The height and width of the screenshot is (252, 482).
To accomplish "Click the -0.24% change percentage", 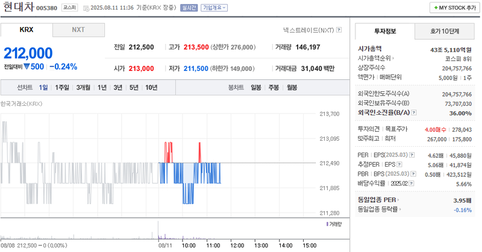I will 63,67.
